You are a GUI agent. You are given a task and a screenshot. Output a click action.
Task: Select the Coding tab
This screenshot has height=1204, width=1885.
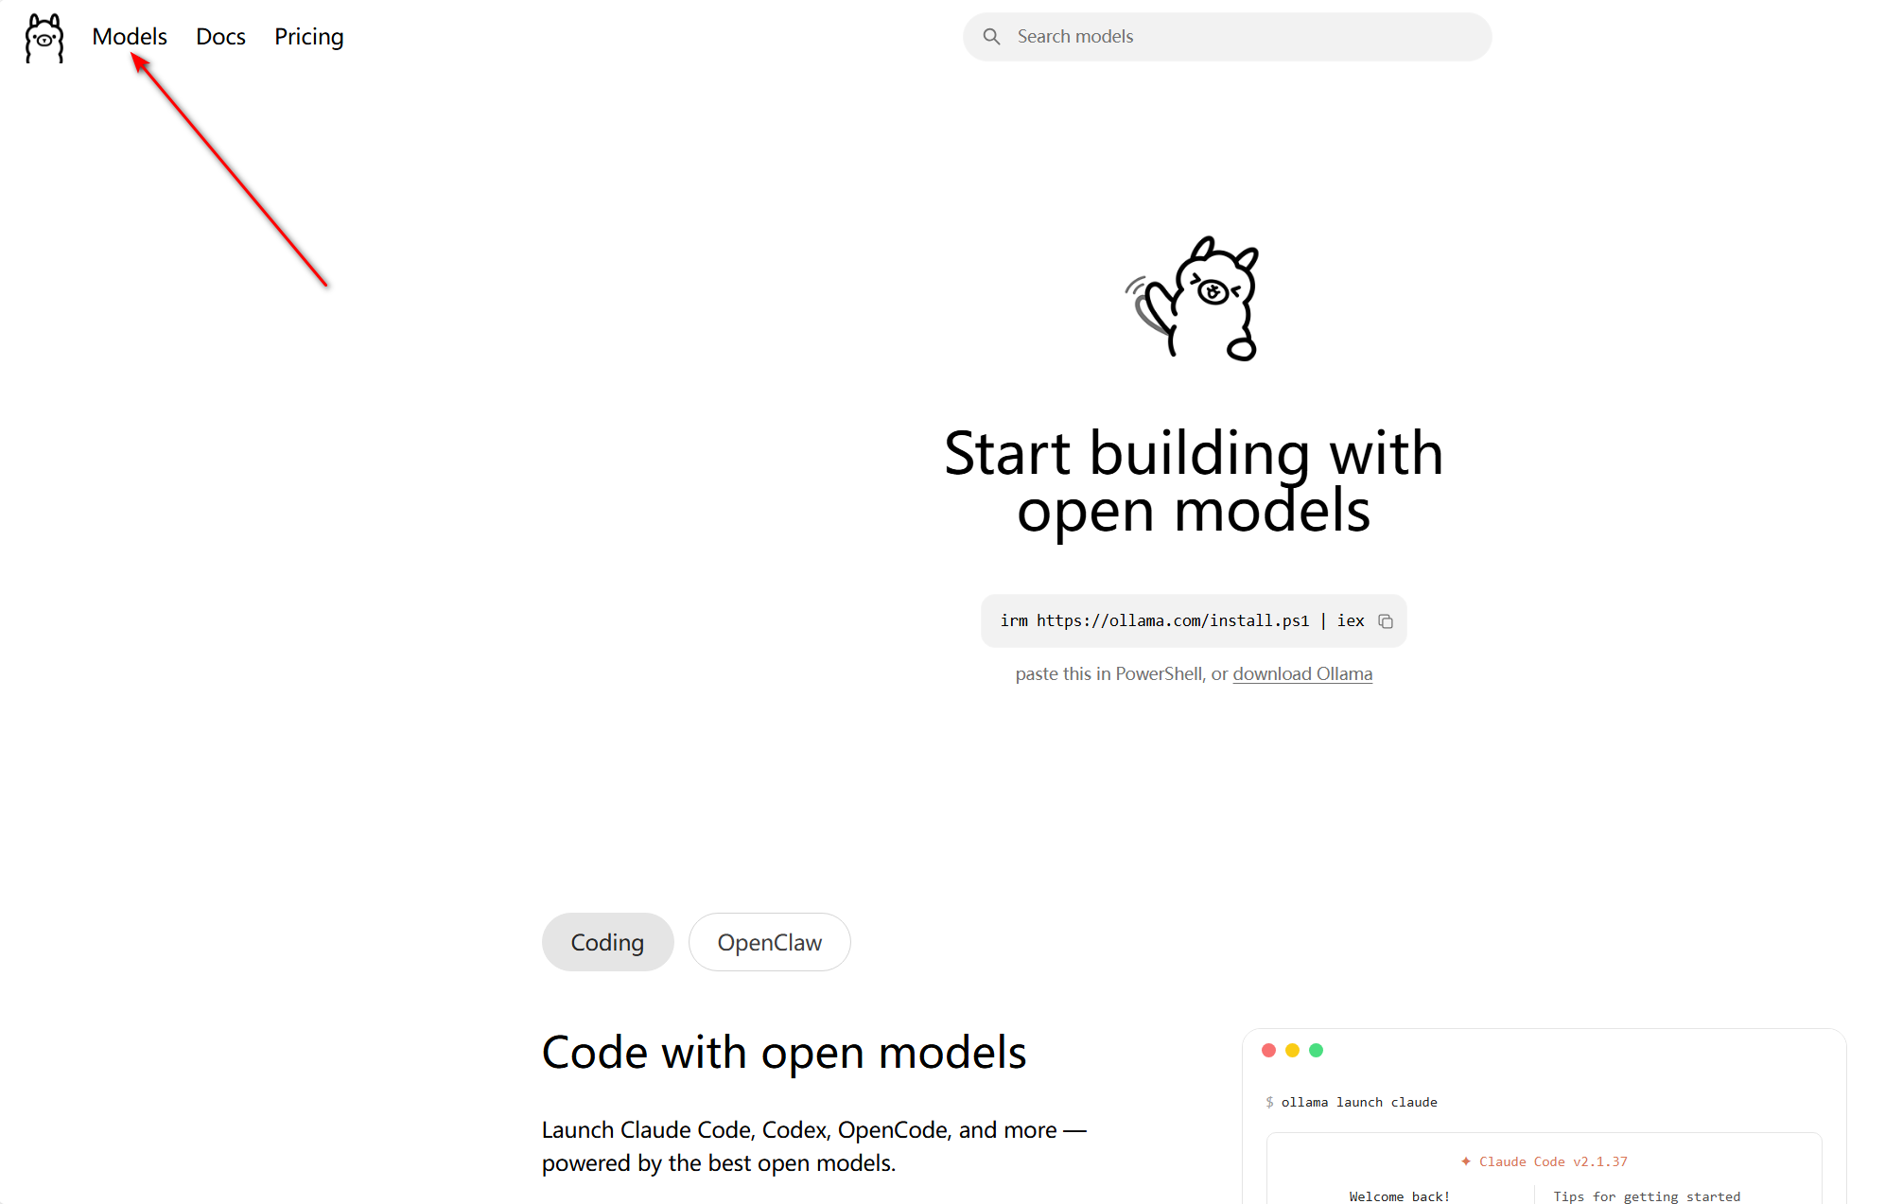point(607,942)
